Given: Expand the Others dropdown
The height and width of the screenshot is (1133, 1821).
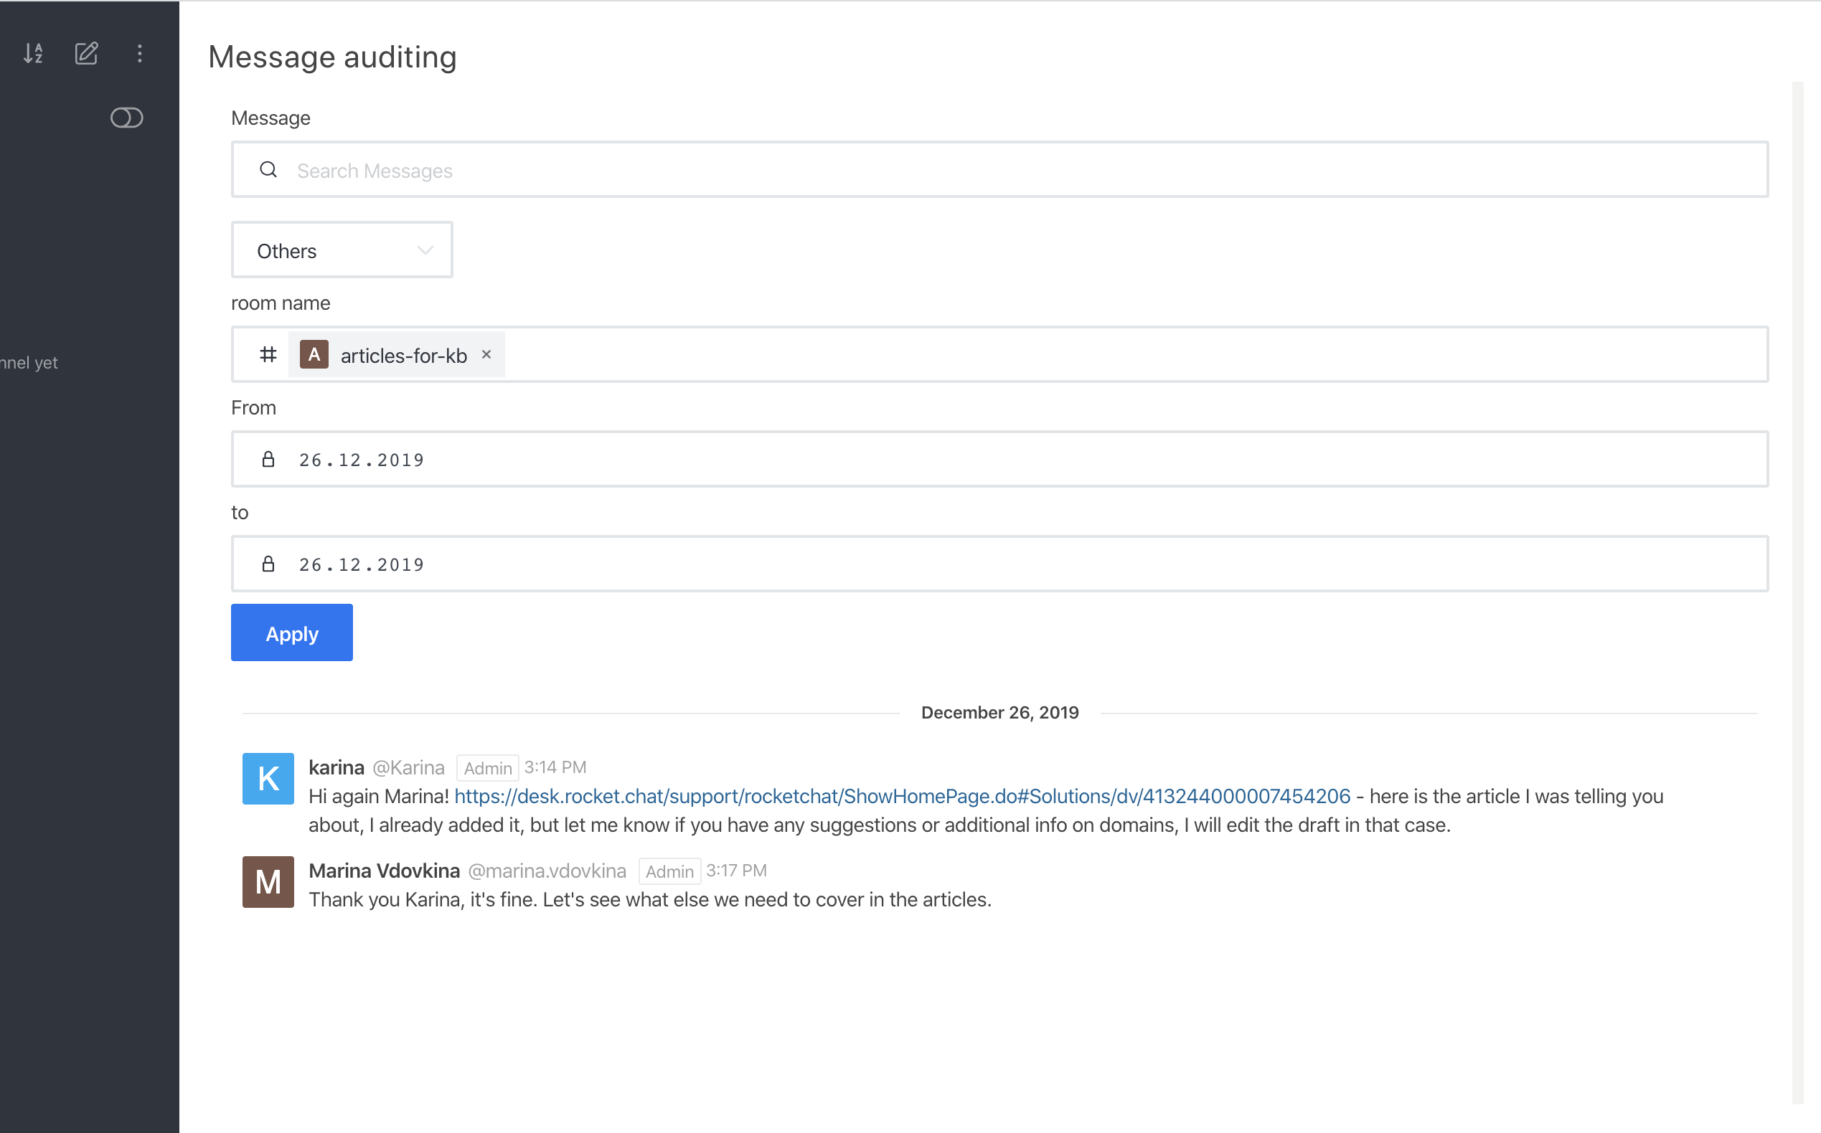Looking at the screenshot, I should [x=341, y=250].
